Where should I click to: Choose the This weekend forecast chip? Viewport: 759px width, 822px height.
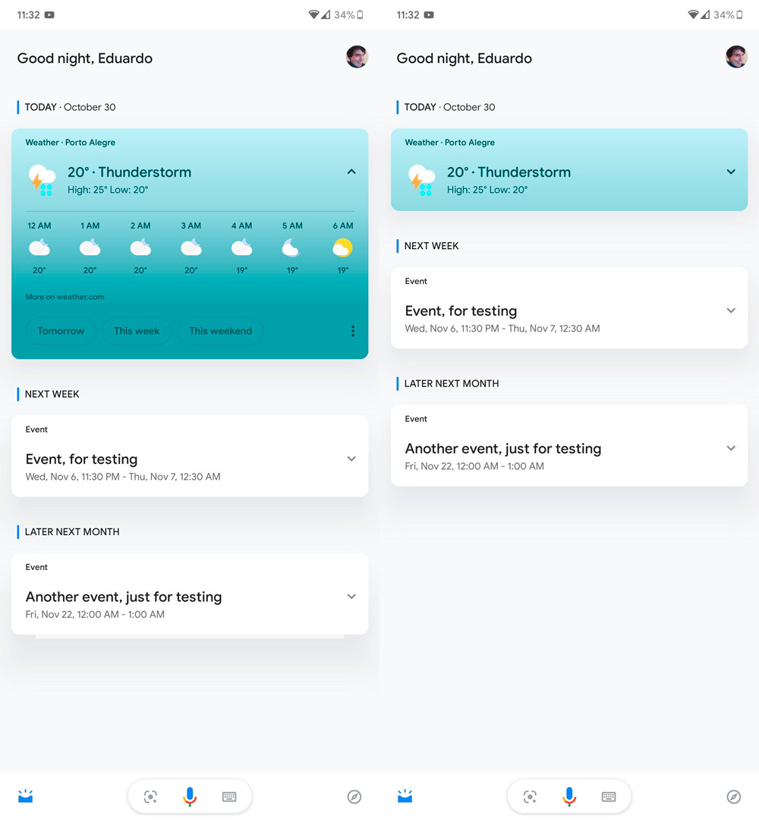[220, 331]
